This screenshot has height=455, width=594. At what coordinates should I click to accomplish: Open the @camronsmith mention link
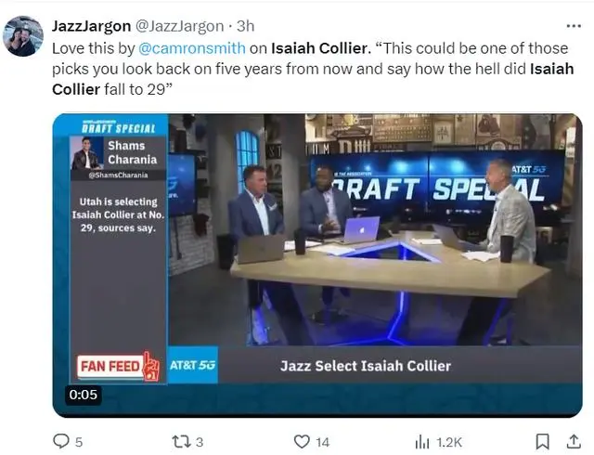[x=192, y=48]
